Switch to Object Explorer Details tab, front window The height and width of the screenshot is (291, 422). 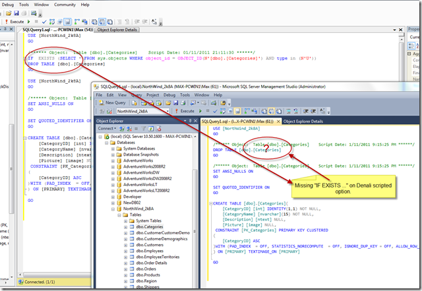pyautogui.click(x=303, y=121)
